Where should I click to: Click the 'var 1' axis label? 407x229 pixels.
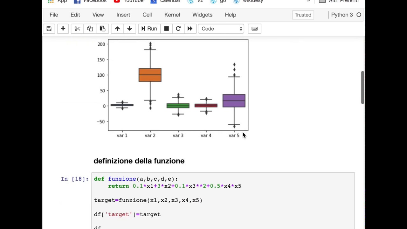pyautogui.click(x=122, y=135)
